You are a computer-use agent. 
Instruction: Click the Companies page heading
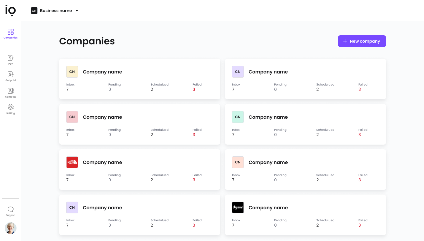(x=87, y=41)
